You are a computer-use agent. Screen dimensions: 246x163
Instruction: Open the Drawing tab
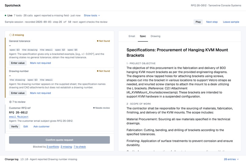(155, 36)
